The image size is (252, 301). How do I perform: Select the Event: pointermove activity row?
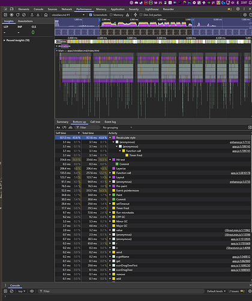153,191
